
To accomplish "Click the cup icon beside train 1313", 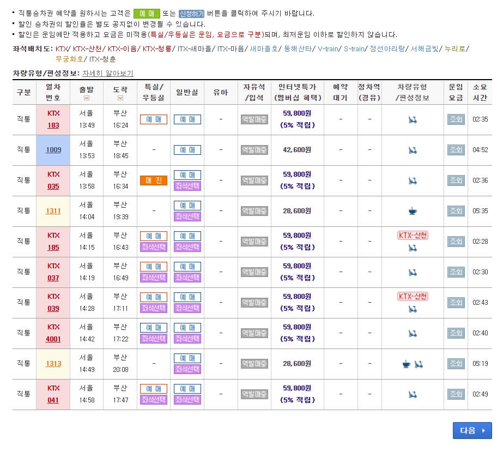I will pyautogui.click(x=405, y=363).
